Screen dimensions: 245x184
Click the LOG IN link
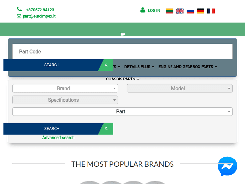coord(154,11)
